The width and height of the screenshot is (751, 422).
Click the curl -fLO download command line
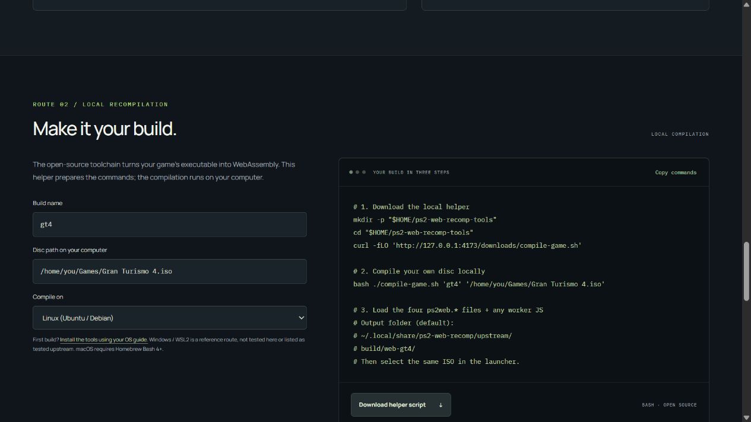tap(467, 245)
